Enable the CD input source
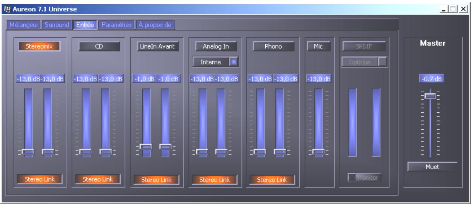 pyautogui.click(x=99, y=47)
